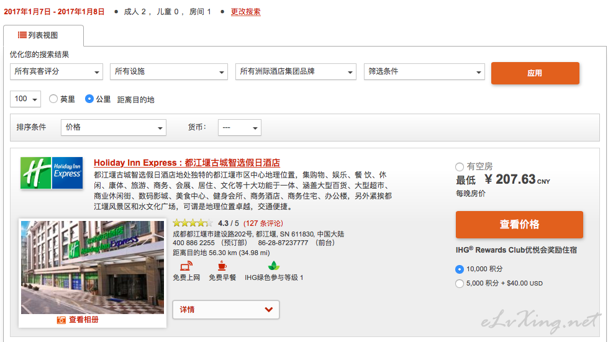Click the ¥ 207.63 CNY price text
The image size is (608, 342).
tap(517, 179)
